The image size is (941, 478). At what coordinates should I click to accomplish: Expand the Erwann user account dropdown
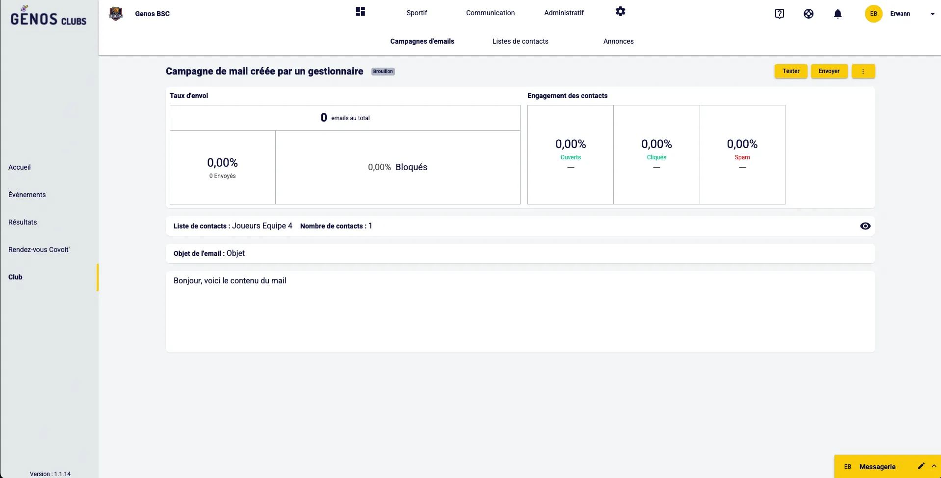(932, 14)
